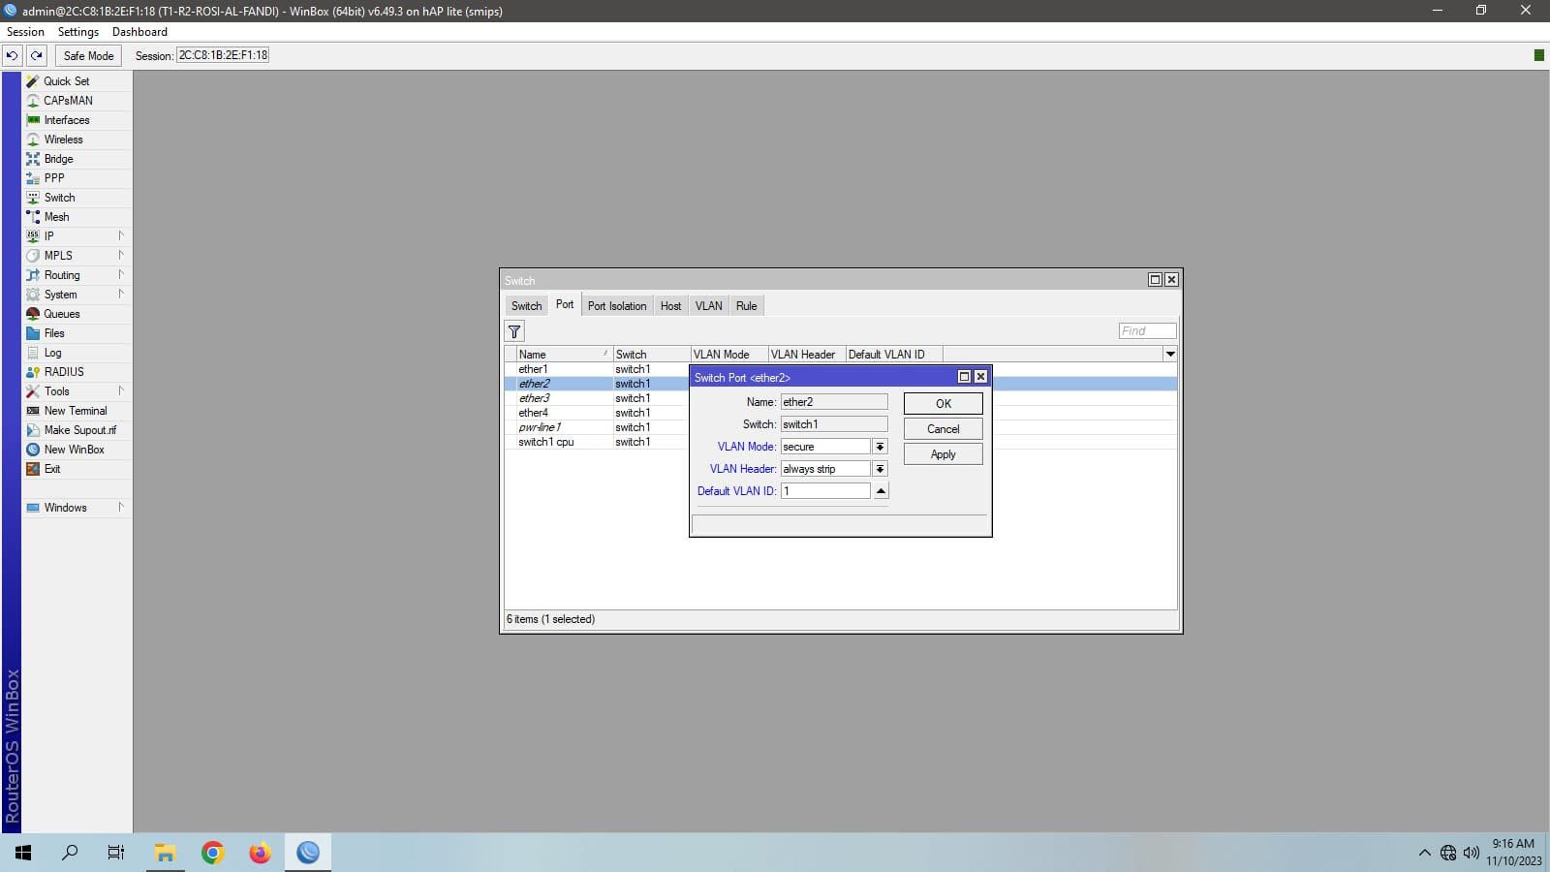
Task: Click OK in Switch Port dialog
Action: (x=944, y=403)
